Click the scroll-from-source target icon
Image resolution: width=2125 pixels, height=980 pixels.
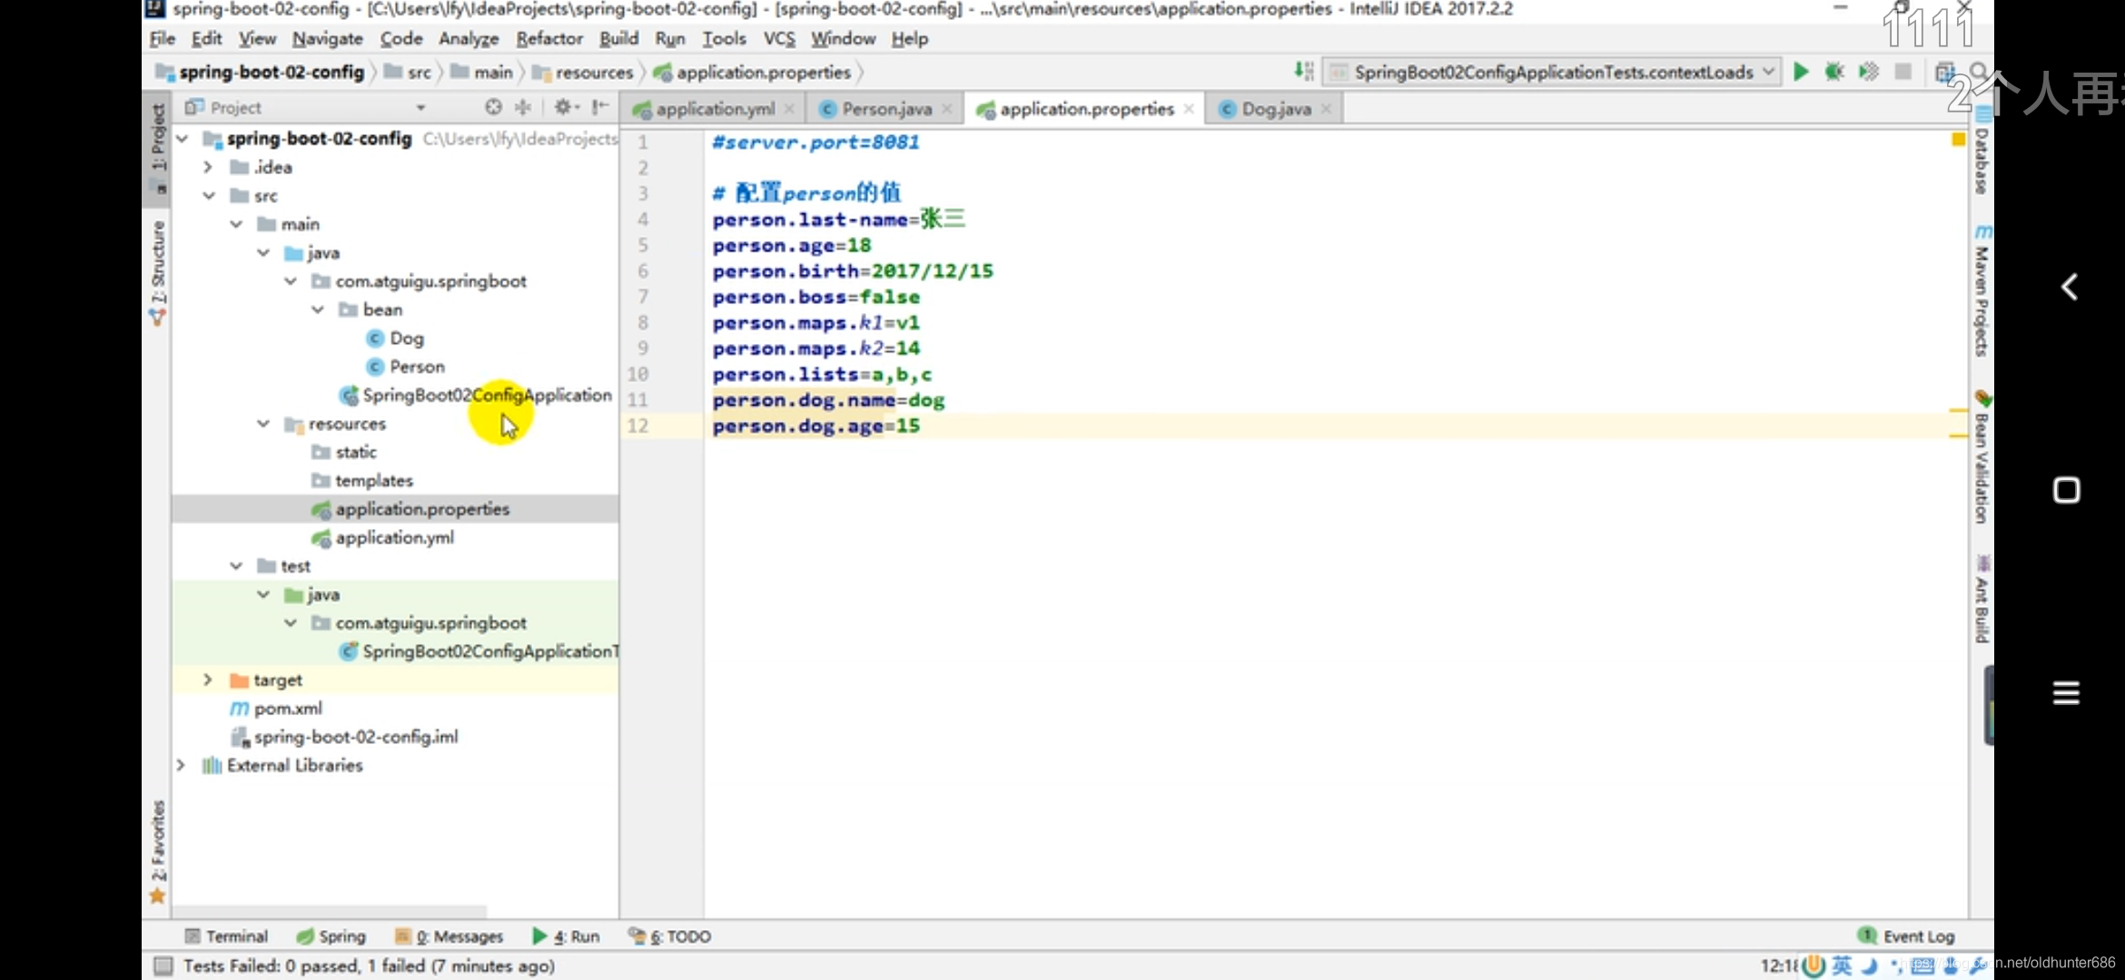[493, 107]
